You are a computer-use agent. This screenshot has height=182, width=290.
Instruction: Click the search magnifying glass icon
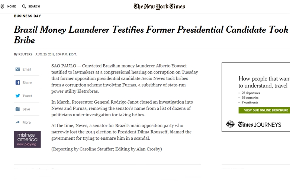(24, 6)
